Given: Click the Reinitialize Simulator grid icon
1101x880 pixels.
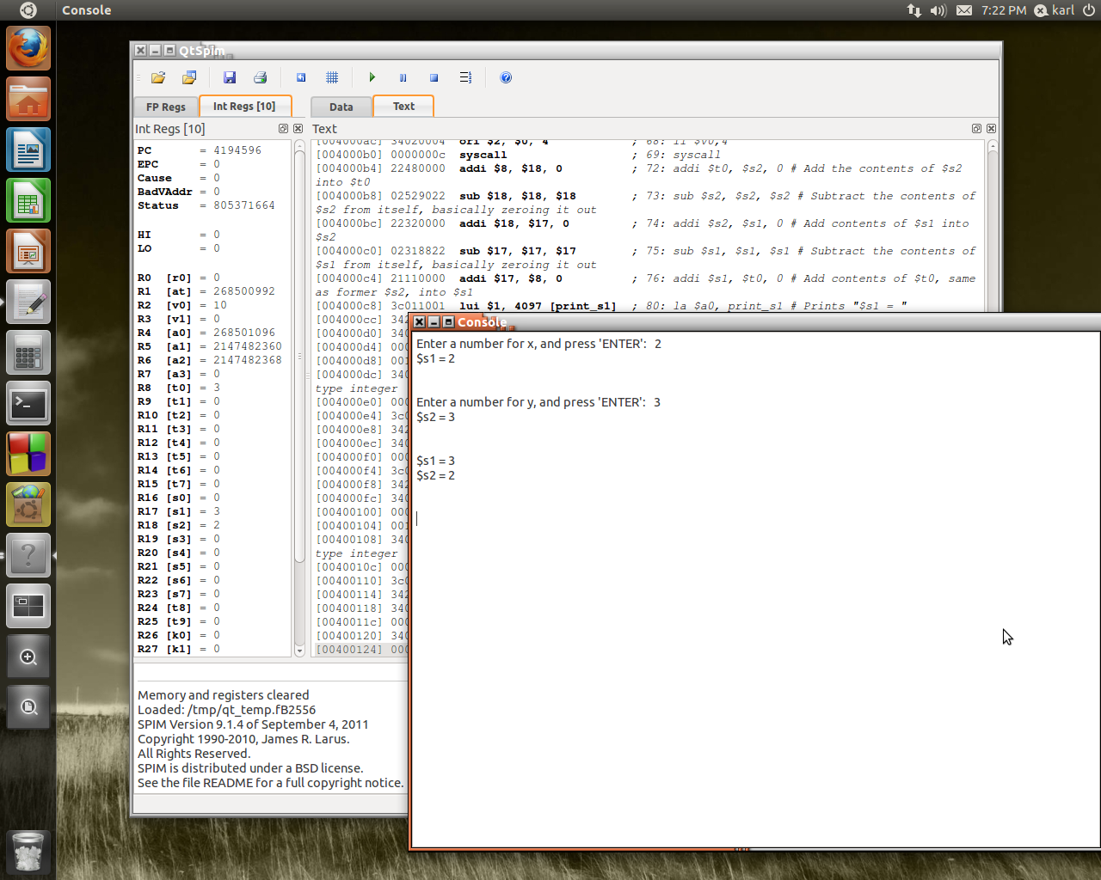Looking at the screenshot, I should pos(332,77).
